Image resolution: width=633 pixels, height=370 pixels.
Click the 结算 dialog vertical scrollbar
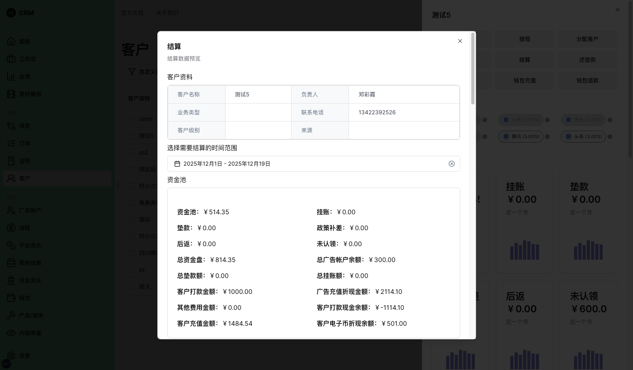pyautogui.click(x=473, y=69)
